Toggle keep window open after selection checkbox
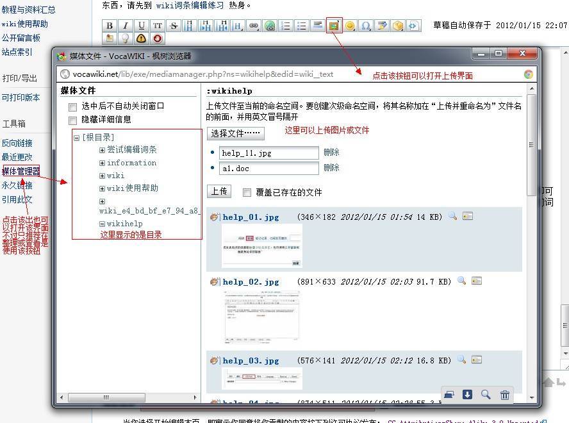This screenshot has height=423, width=569. click(72, 107)
